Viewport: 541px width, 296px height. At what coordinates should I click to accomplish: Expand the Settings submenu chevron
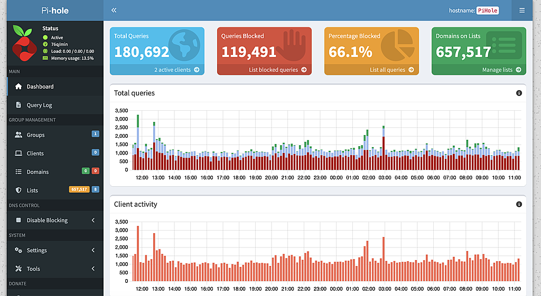pyautogui.click(x=93, y=250)
